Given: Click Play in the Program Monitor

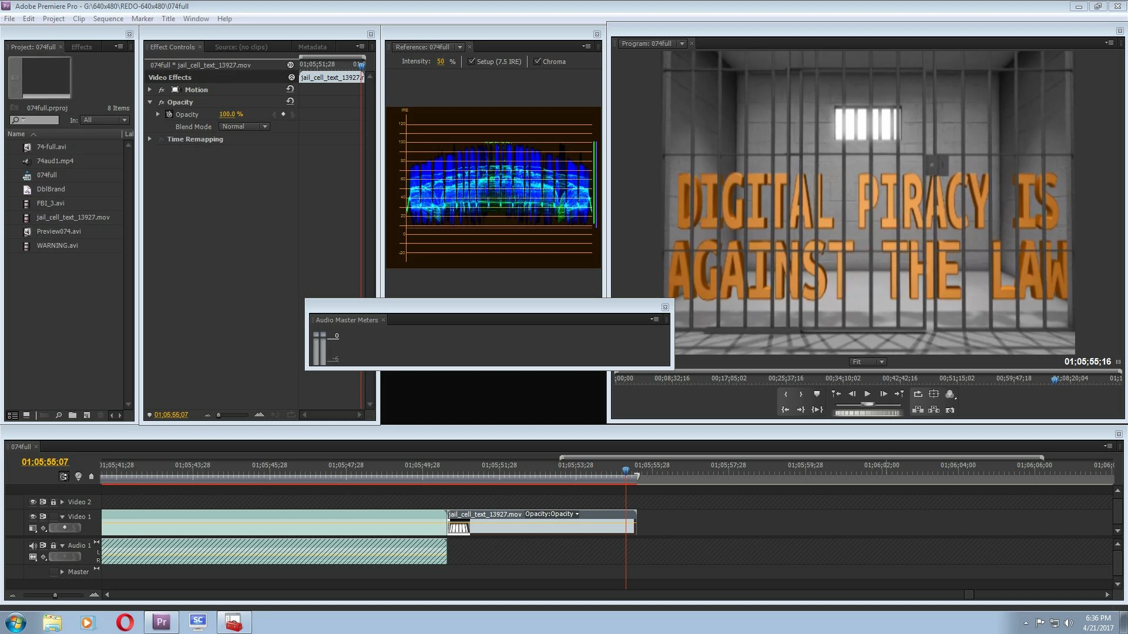Looking at the screenshot, I should click(867, 394).
